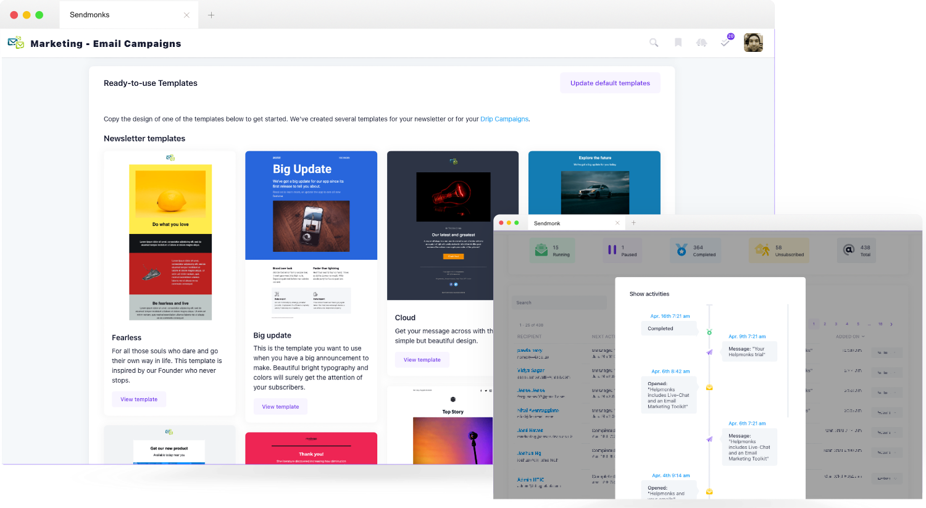Viewport: 926px width, 508px height.
Task: Click the user profile avatar
Action: [x=753, y=43]
